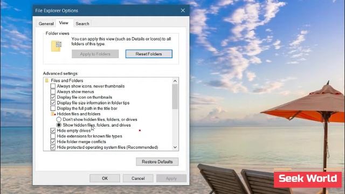The height and width of the screenshot is (194, 345).
Task: Cancel the File Explorer Options dialog
Action: tap(138, 178)
